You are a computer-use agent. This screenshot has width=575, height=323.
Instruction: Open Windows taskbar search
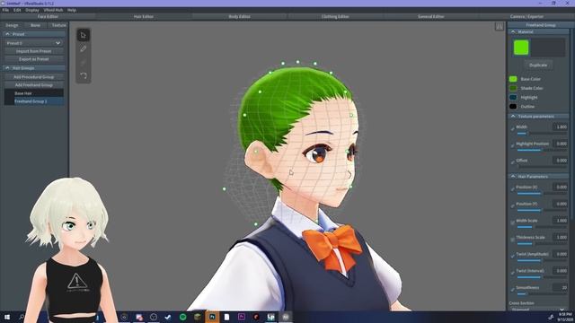point(22,317)
